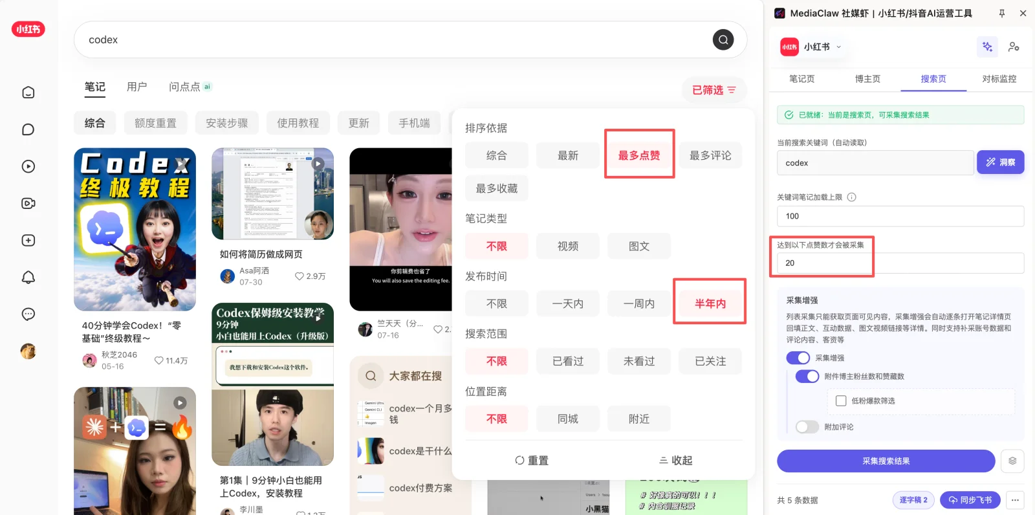This screenshot has width=1035, height=515.
Task: Pin the MediaClaw side panel
Action: pos(1001,13)
